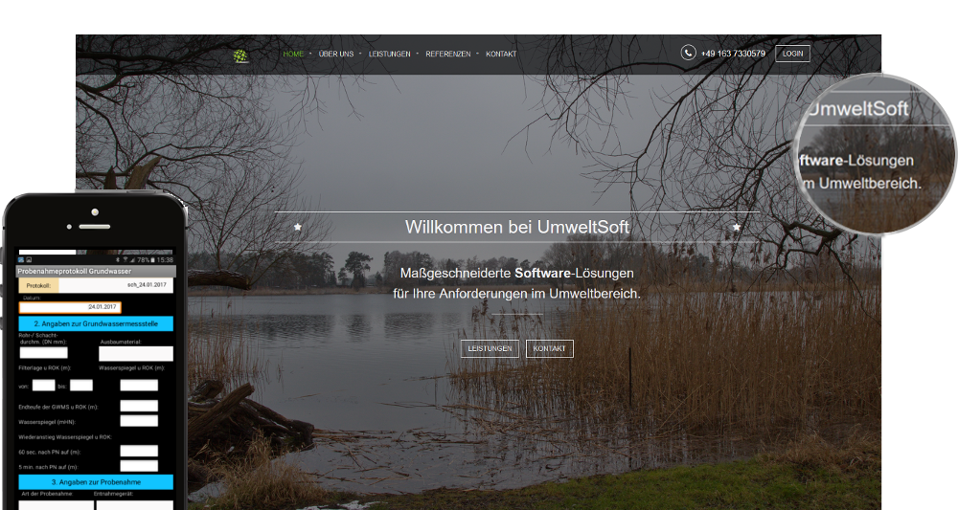
Task: Click the phone call icon in header
Action: (x=688, y=54)
